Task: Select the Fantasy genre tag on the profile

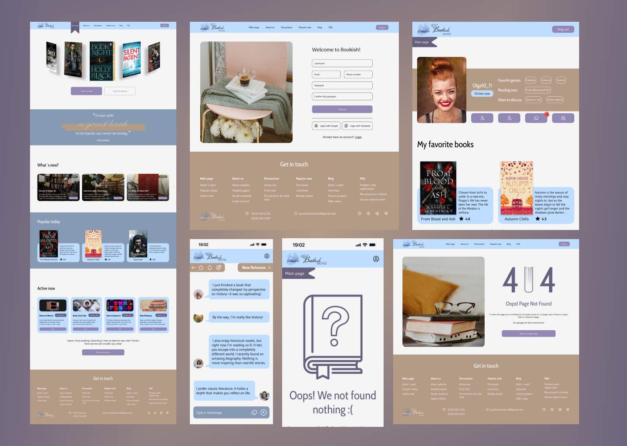Action: tap(530, 80)
